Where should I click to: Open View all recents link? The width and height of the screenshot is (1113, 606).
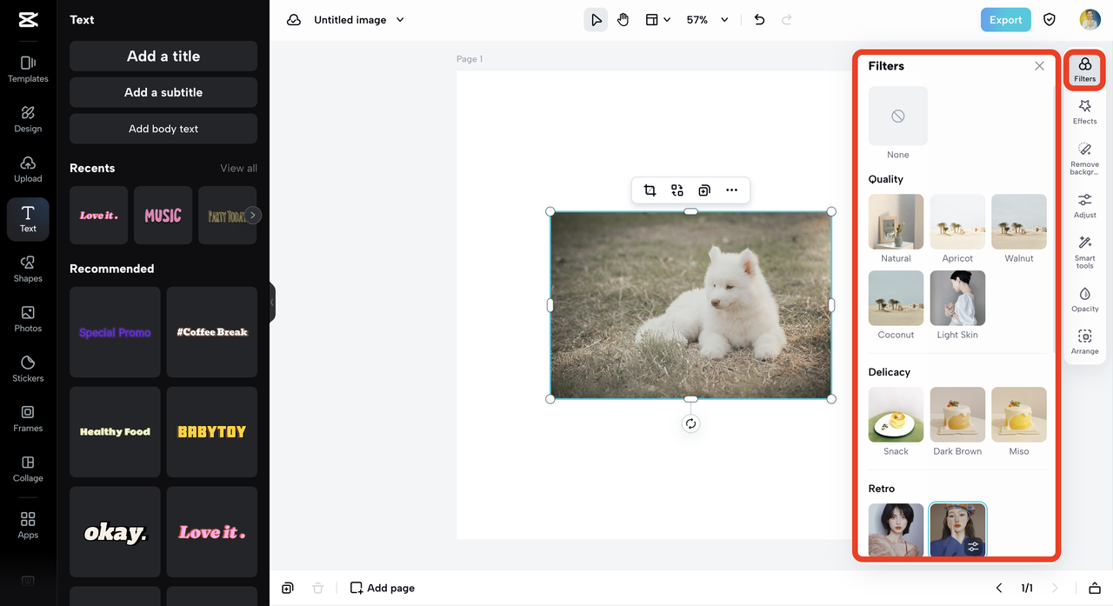[238, 169]
